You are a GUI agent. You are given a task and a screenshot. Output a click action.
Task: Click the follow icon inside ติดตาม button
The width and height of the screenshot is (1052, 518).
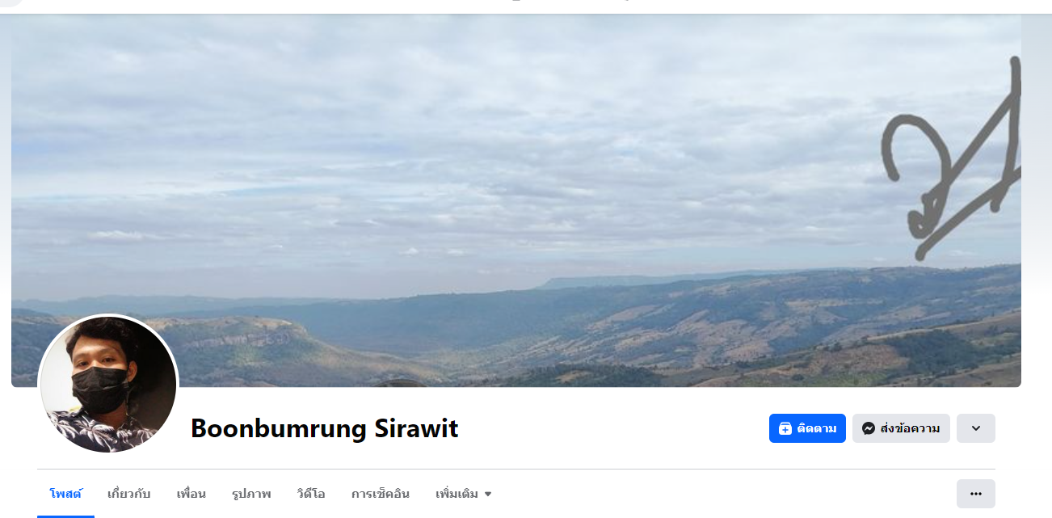(785, 428)
